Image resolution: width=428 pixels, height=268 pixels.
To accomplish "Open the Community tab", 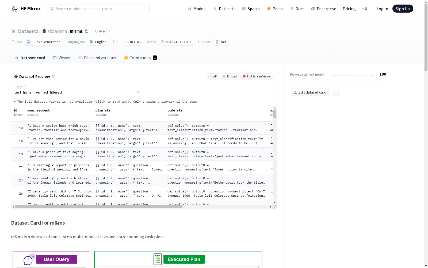I will pyautogui.click(x=140, y=58).
